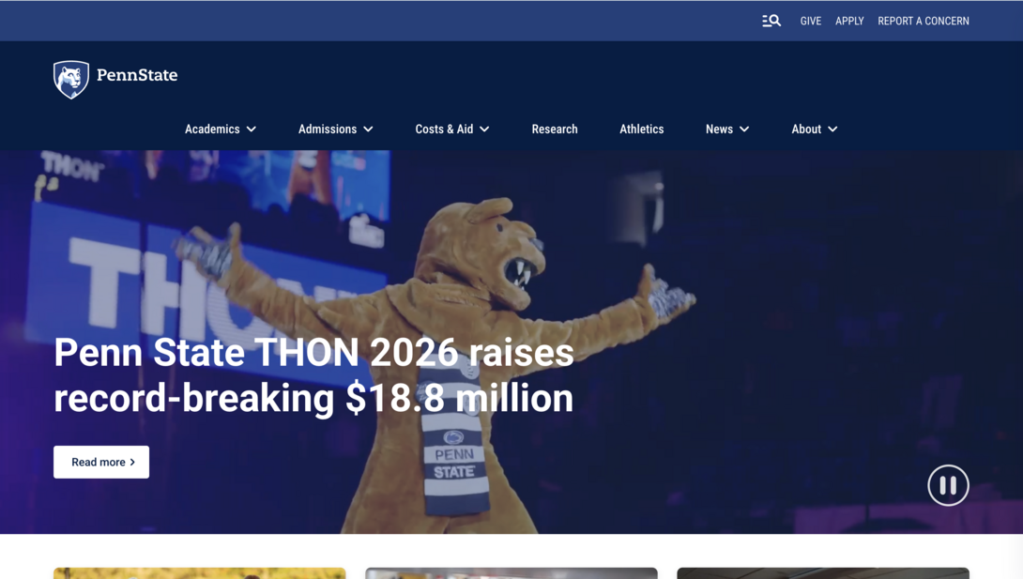Click the Penn State wordmark
Image resolution: width=1023 pixels, height=579 pixels.
pos(138,77)
